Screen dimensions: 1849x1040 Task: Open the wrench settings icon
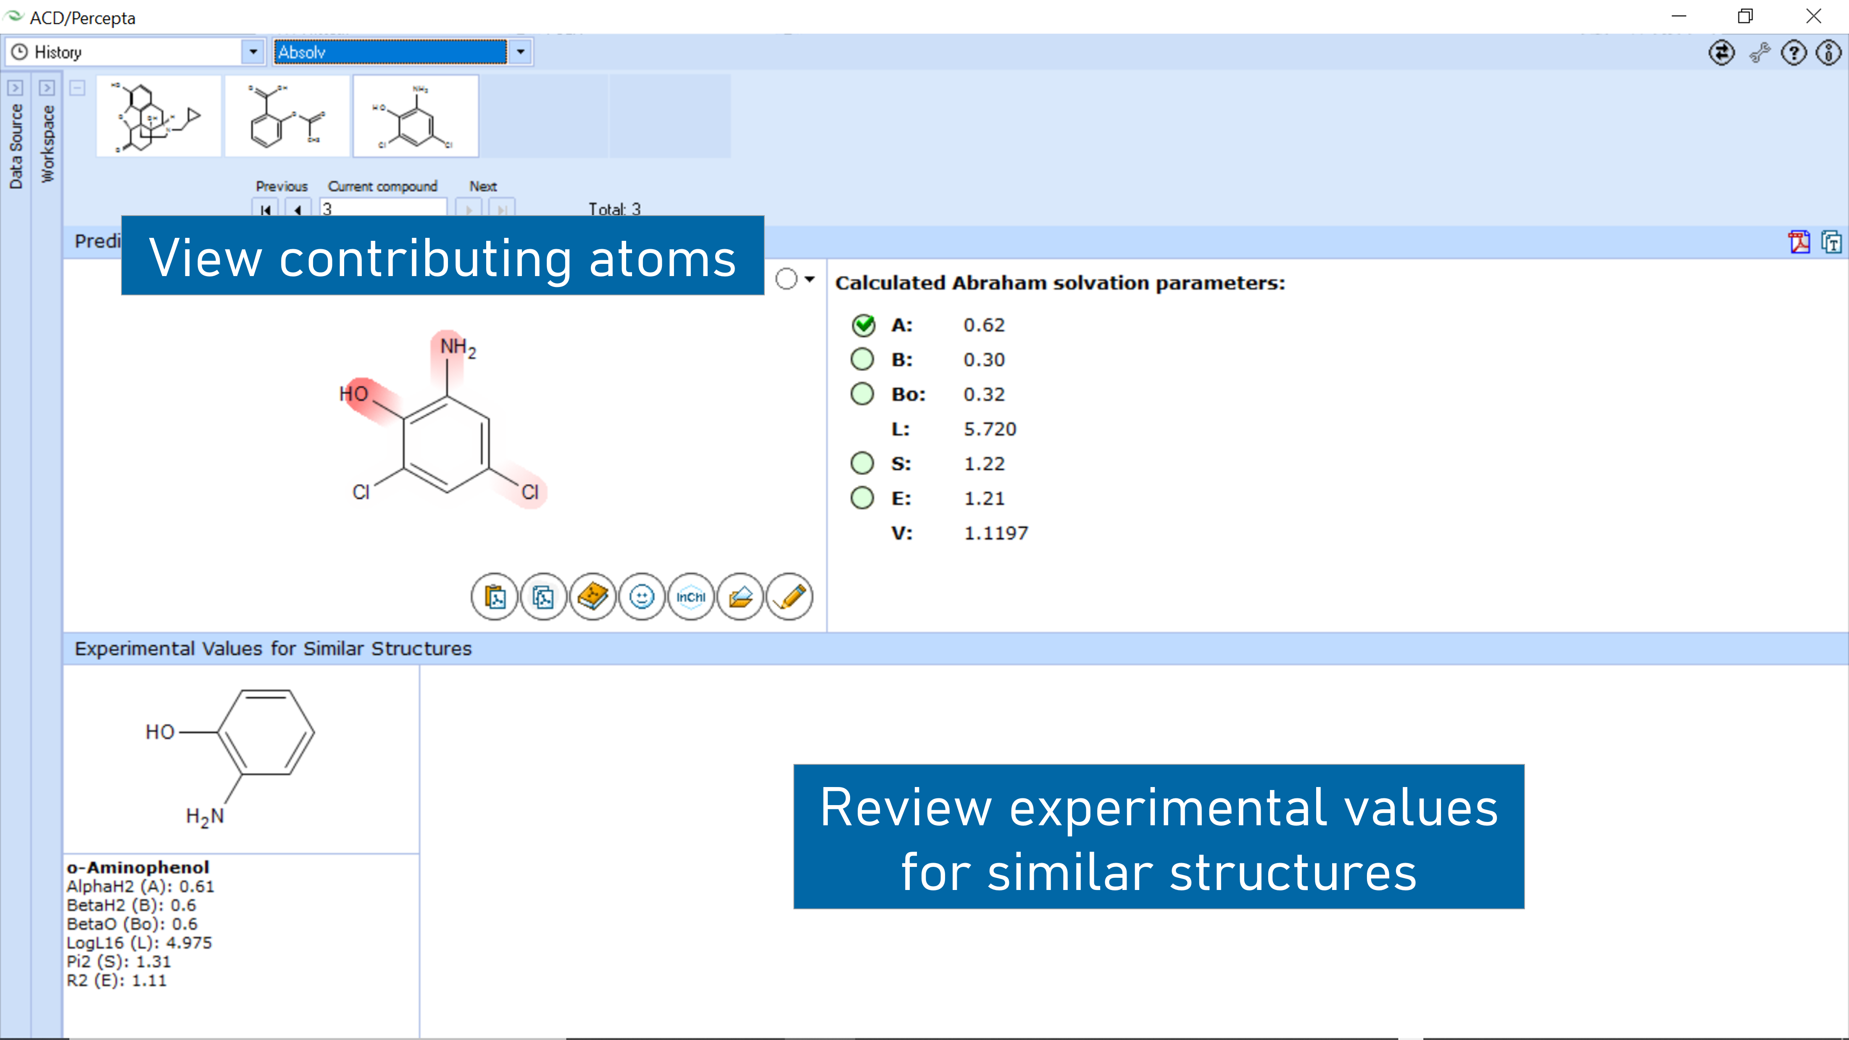tap(1759, 53)
